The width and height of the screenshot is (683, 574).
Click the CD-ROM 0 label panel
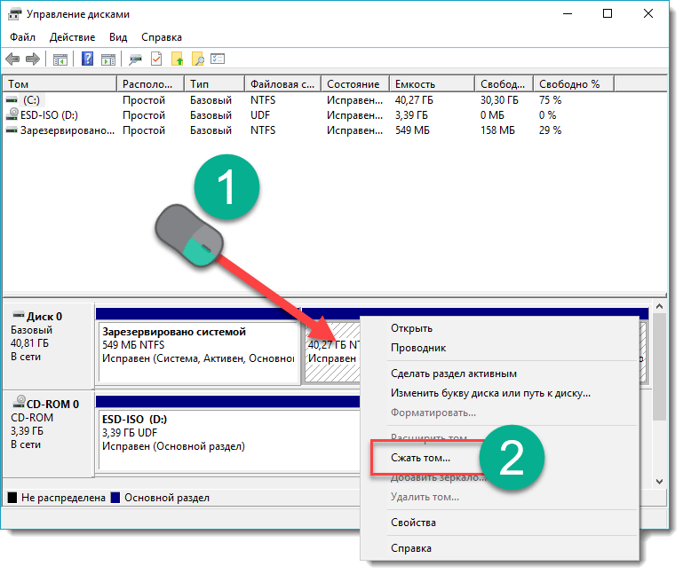pos(48,434)
